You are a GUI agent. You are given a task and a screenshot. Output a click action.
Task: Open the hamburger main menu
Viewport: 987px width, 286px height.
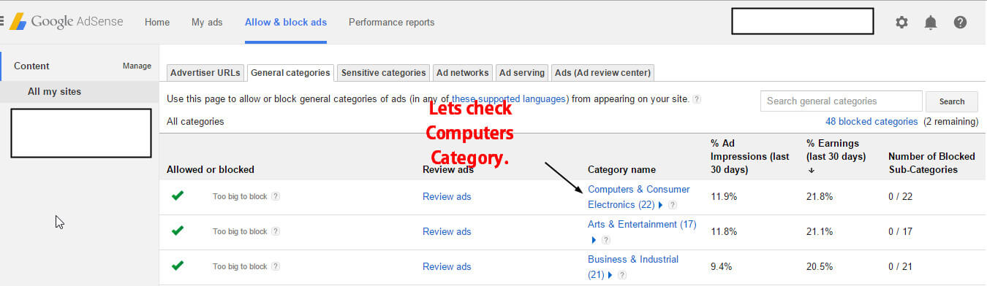point(1,22)
